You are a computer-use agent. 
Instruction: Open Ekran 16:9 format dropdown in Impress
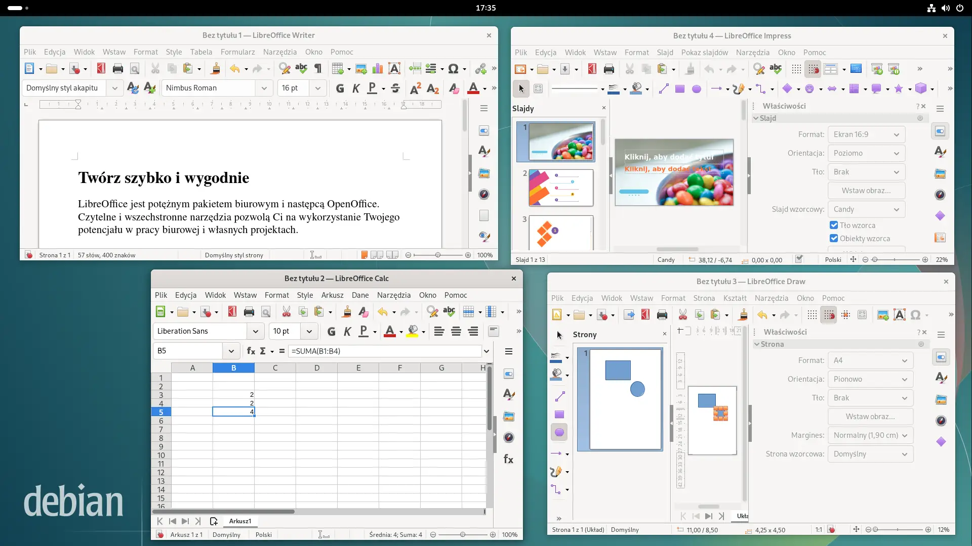click(x=866, y=134)
